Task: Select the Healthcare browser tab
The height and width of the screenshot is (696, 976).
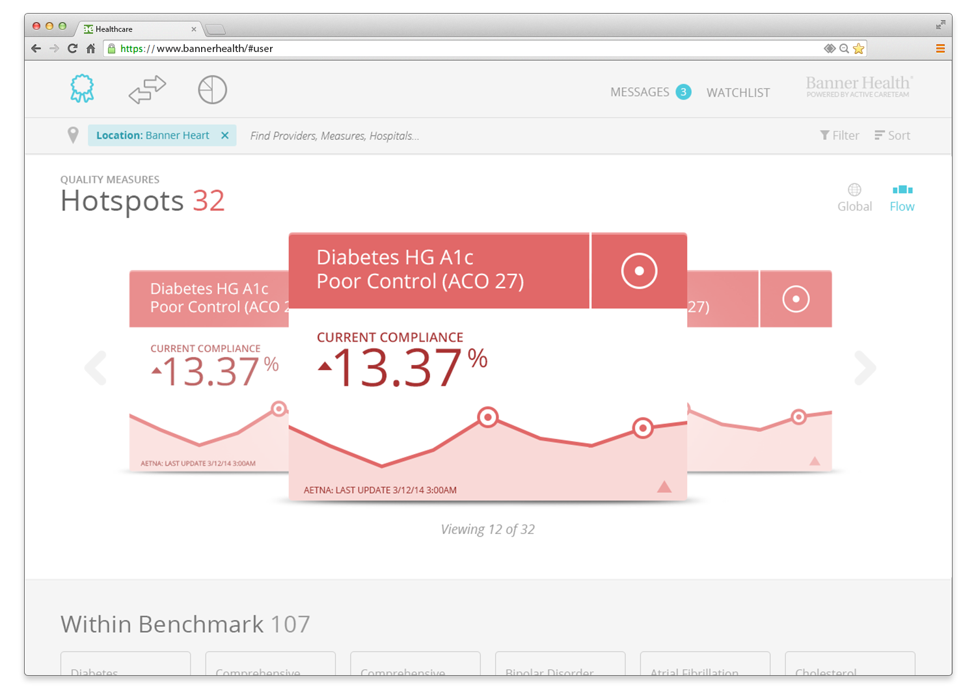Action: tap(140, 29)
